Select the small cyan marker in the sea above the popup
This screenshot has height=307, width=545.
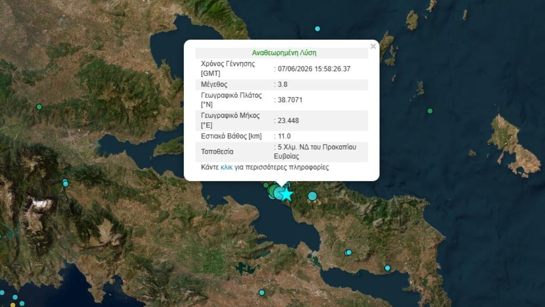pos(317,29)
